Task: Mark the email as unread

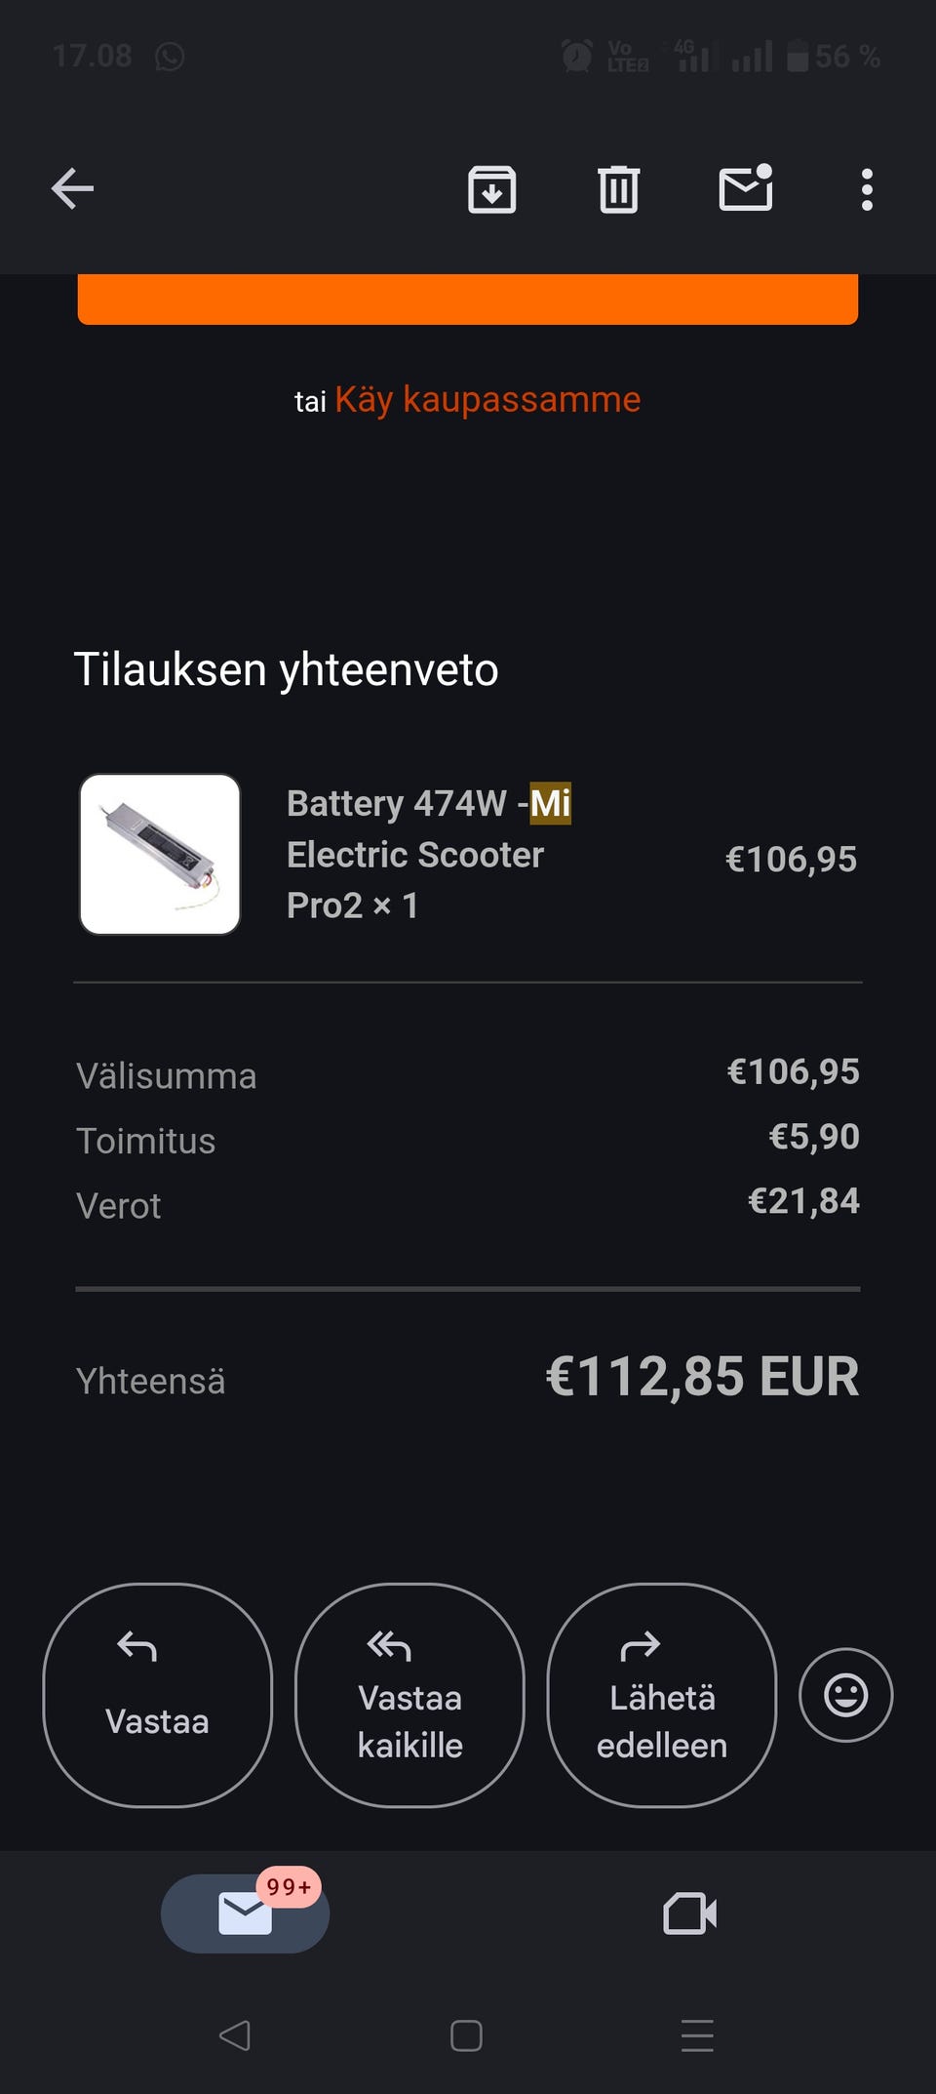Action: (x=746, y=188)
